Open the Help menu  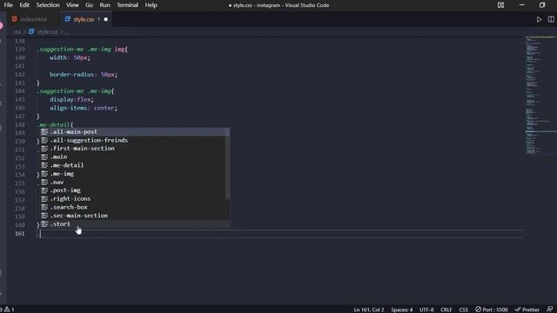coord(151,5)
